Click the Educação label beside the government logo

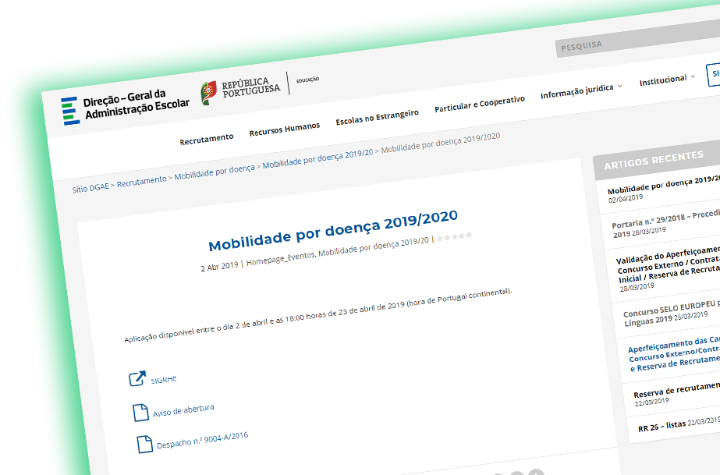[306, 78]
